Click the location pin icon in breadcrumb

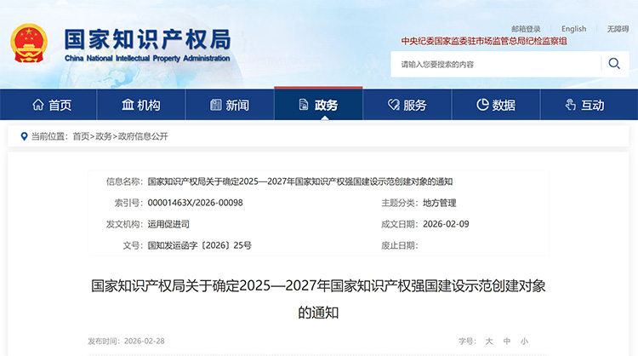coord(23,136)
